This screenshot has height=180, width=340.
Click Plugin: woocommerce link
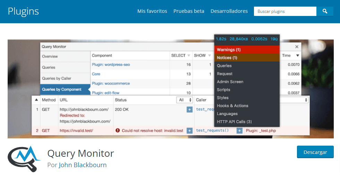(x=111, y=84)
